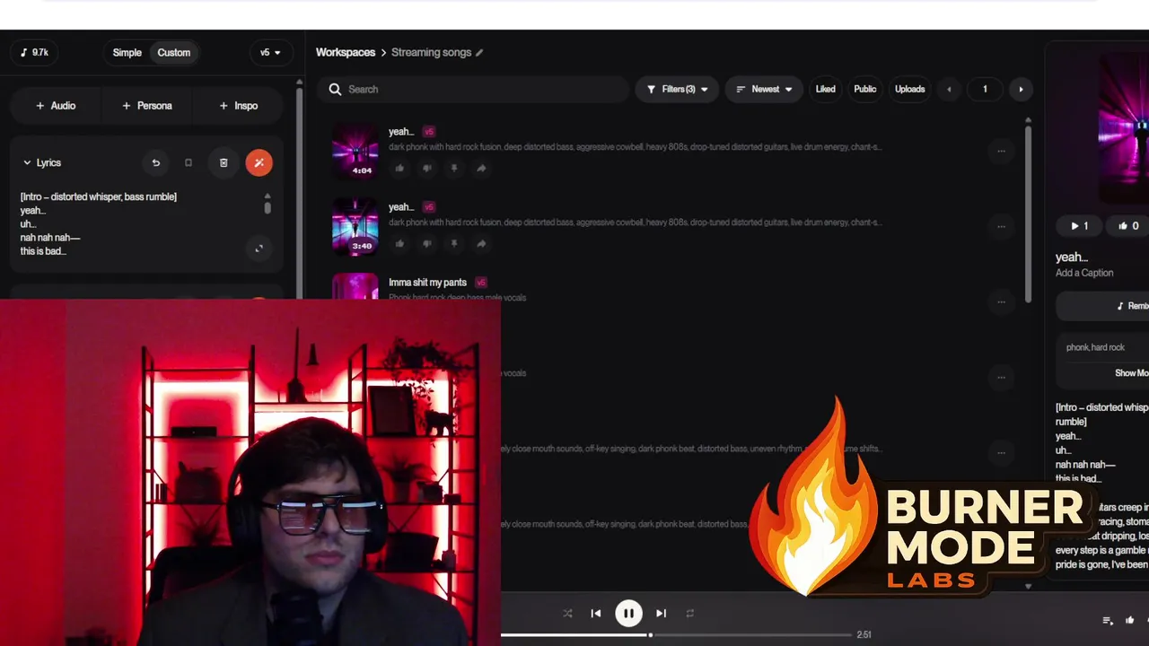
Task: Skip to the next track
Action: 661,613
